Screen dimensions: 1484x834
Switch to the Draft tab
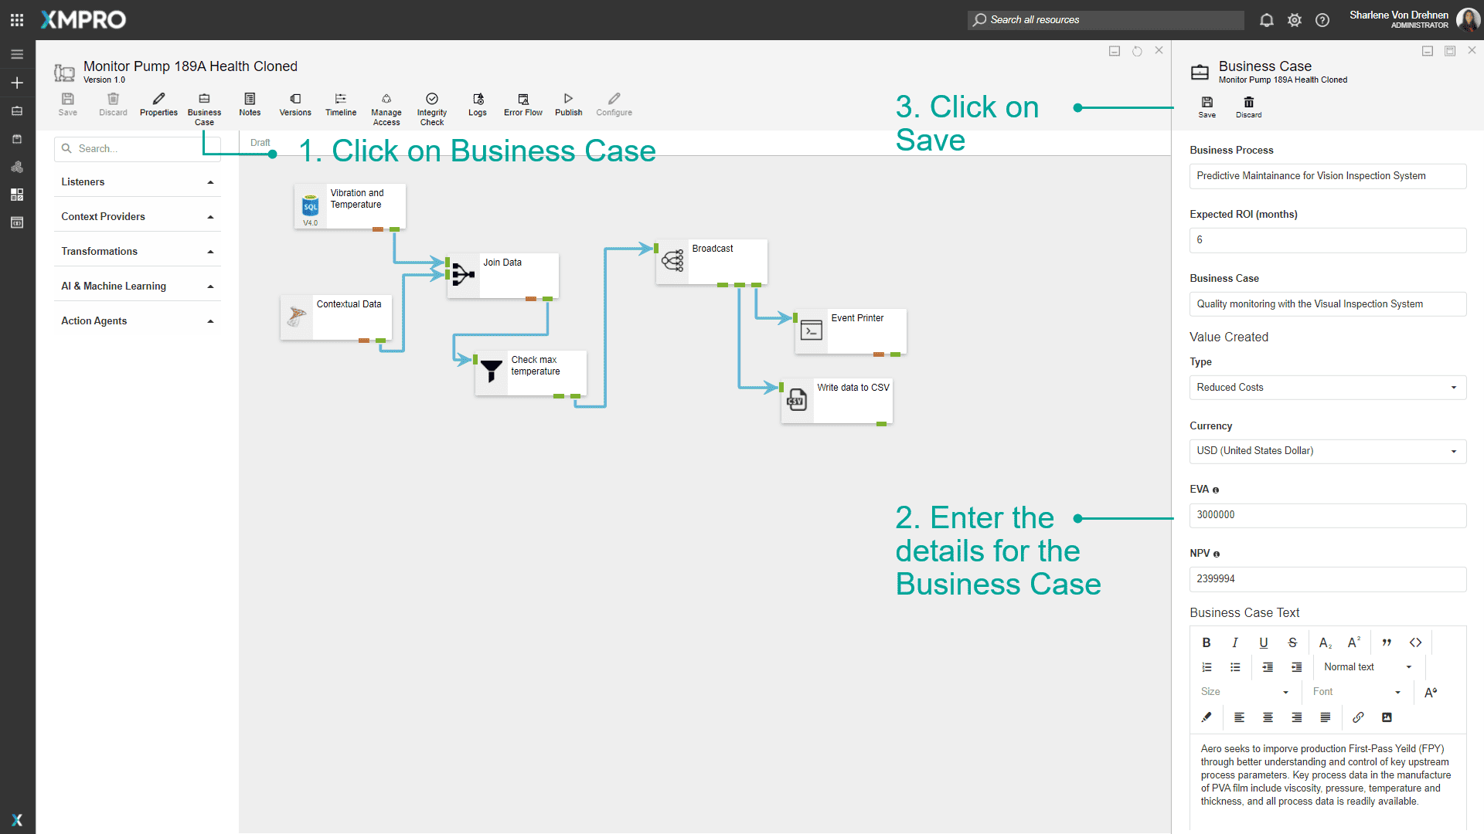click(x=260, y=142)
